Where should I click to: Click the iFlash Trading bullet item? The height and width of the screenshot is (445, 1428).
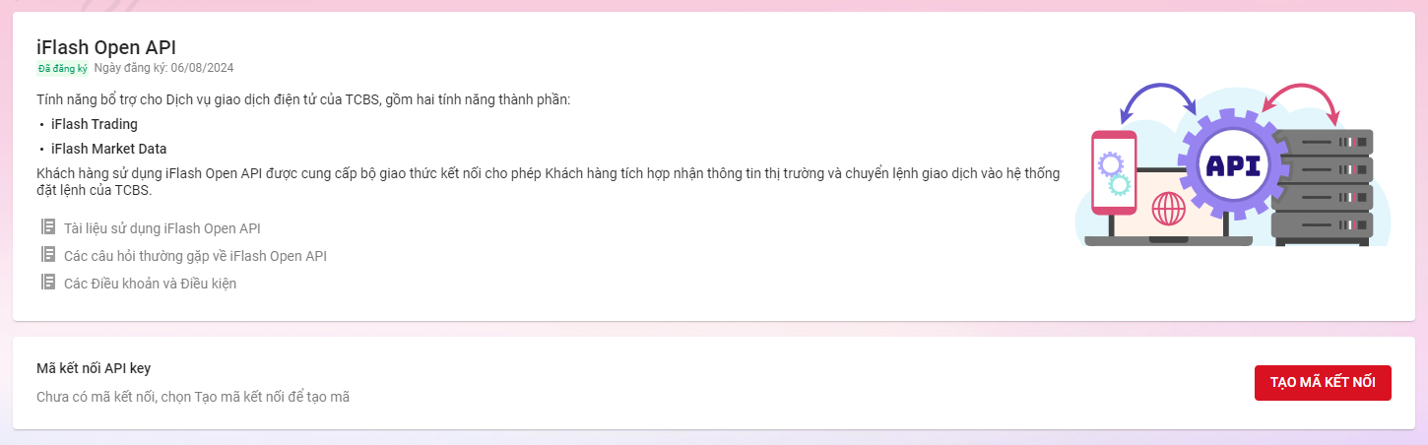coord(95,124)
